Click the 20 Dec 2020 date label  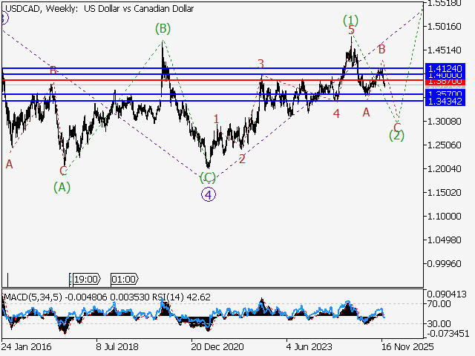216,346
